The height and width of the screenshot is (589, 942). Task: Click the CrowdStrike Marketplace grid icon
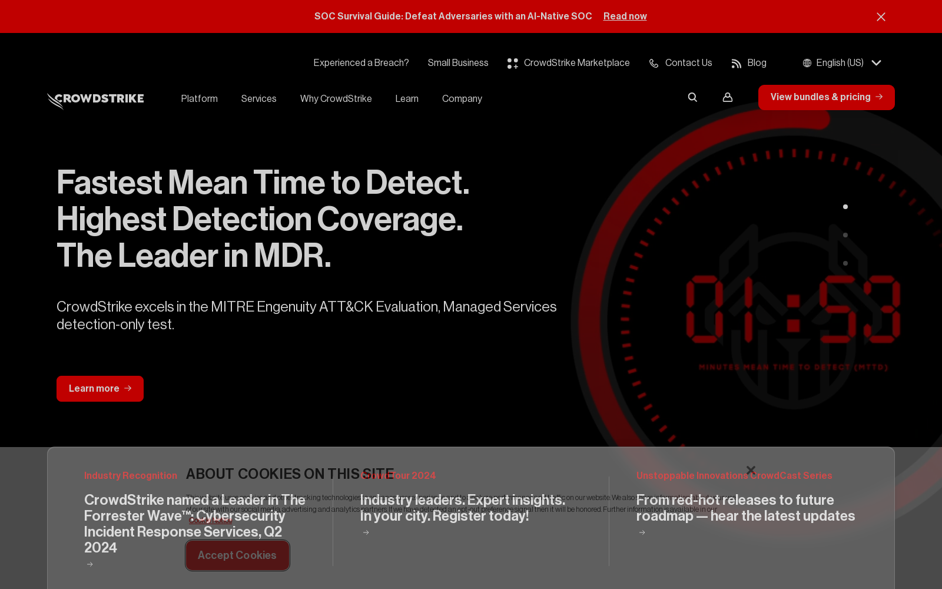tap(513, 63)
